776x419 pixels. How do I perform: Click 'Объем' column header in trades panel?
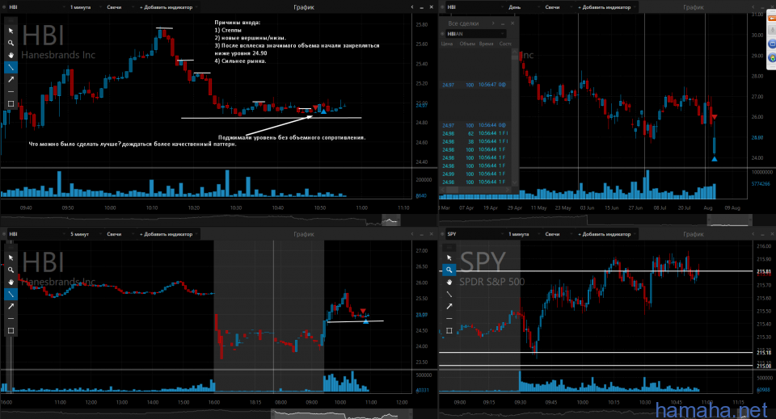467,44
